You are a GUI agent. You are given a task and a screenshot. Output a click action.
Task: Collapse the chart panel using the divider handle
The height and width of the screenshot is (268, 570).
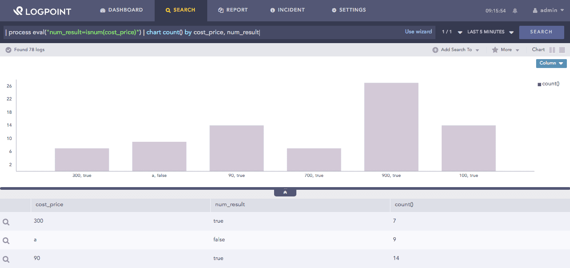[285, 192]
